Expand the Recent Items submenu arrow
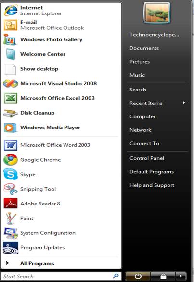 coord(184,103)
